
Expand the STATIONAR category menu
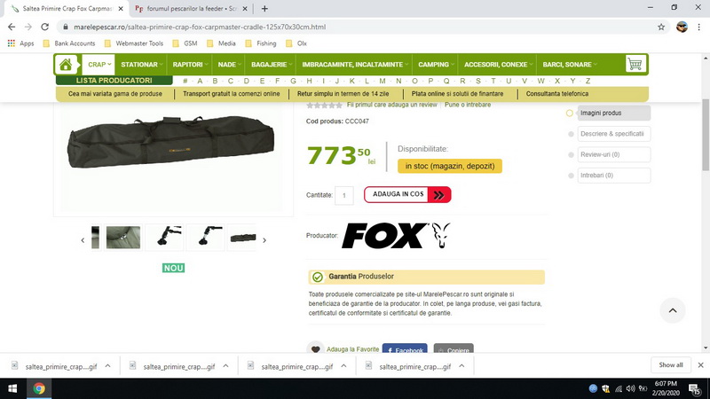(141, 65)
